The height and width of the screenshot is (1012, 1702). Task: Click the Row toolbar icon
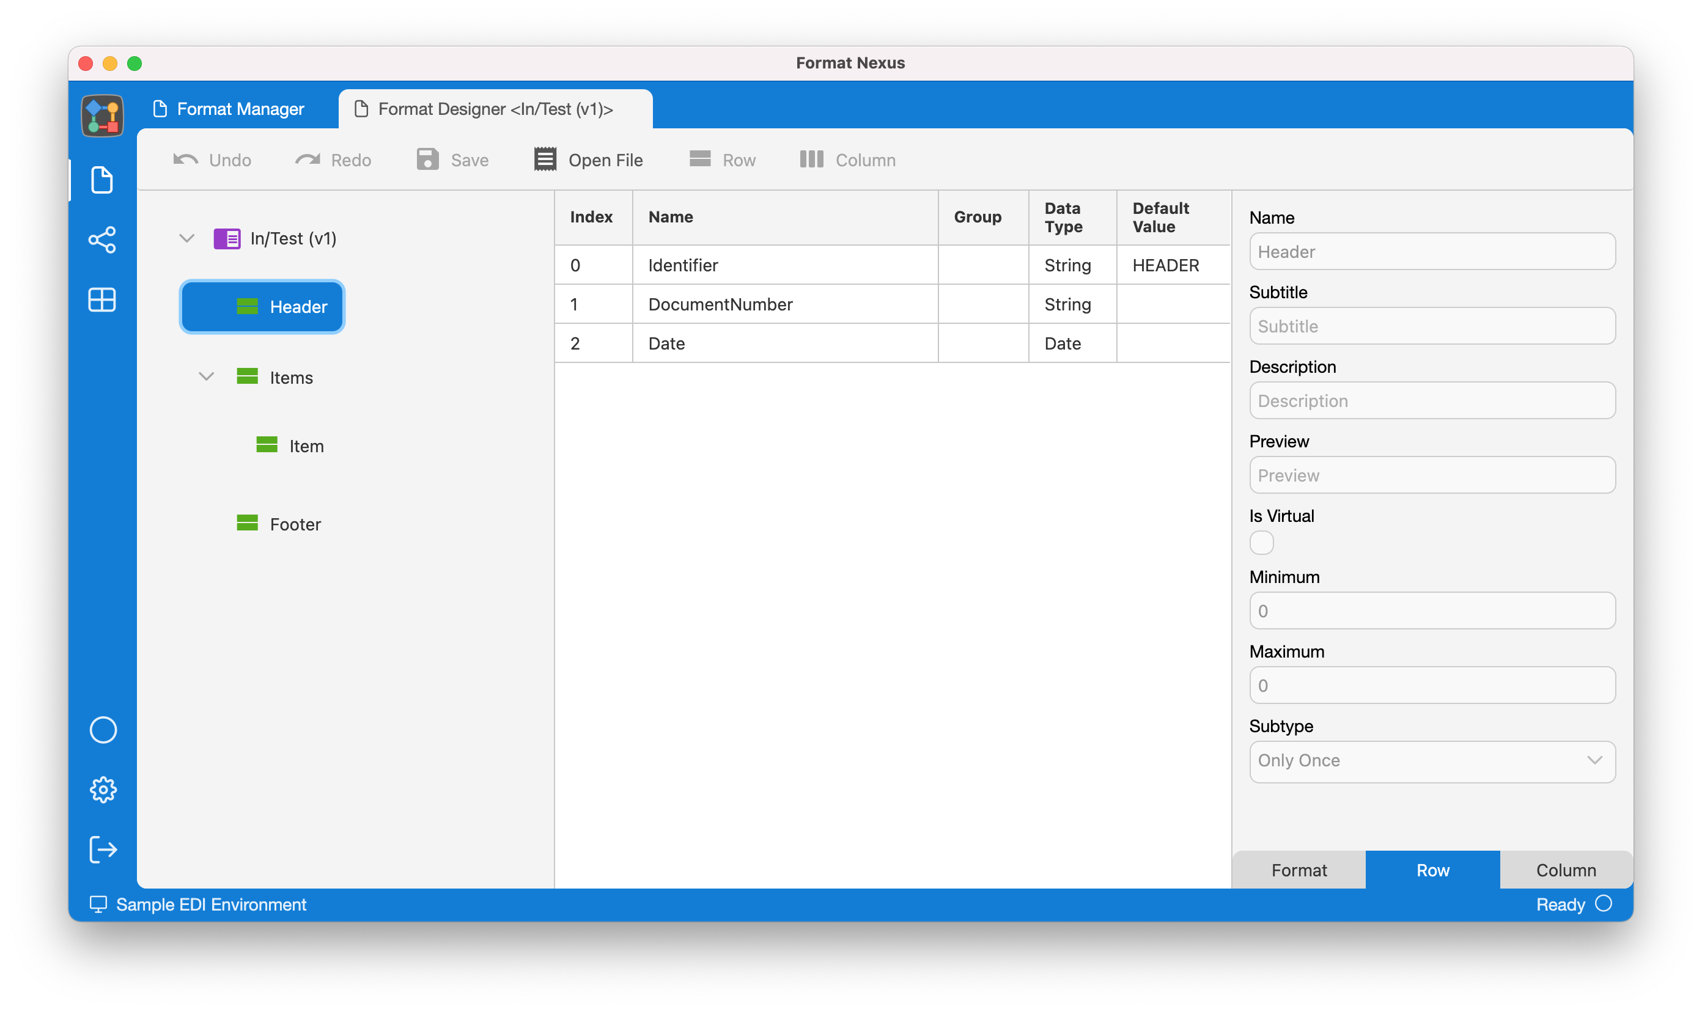coord(700,159)
